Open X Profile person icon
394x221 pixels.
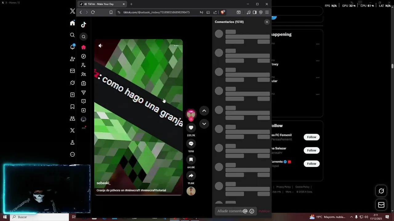pos(72,142)
